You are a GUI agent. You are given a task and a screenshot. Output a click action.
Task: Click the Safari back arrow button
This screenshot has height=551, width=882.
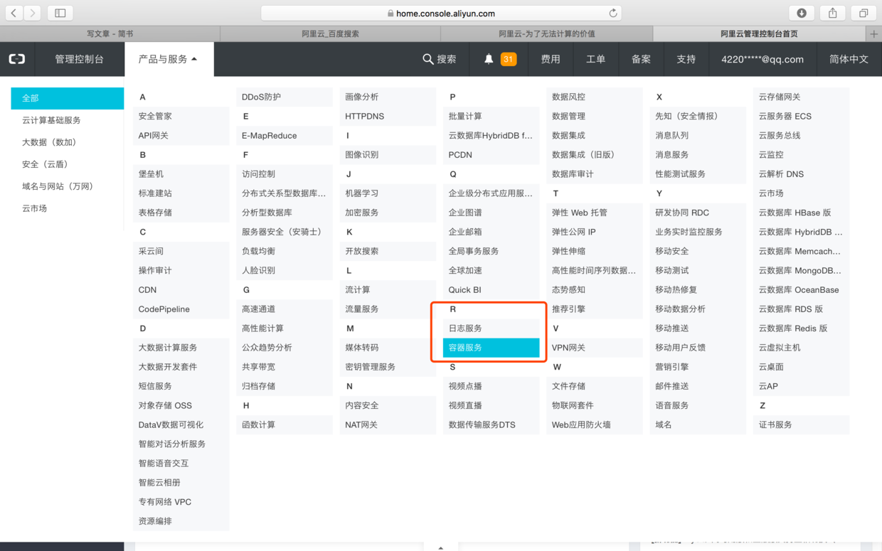pyautogui.click(x=14, y=13)
